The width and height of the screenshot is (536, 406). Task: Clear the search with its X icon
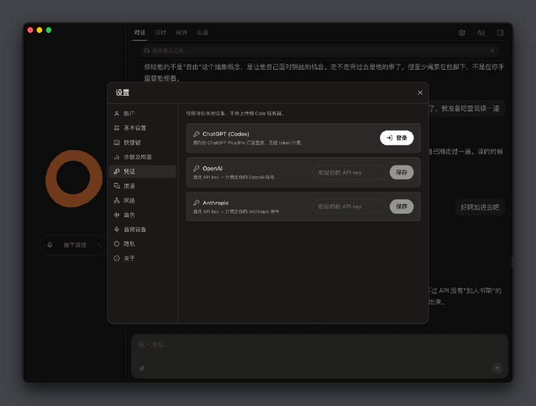(492, 50)
